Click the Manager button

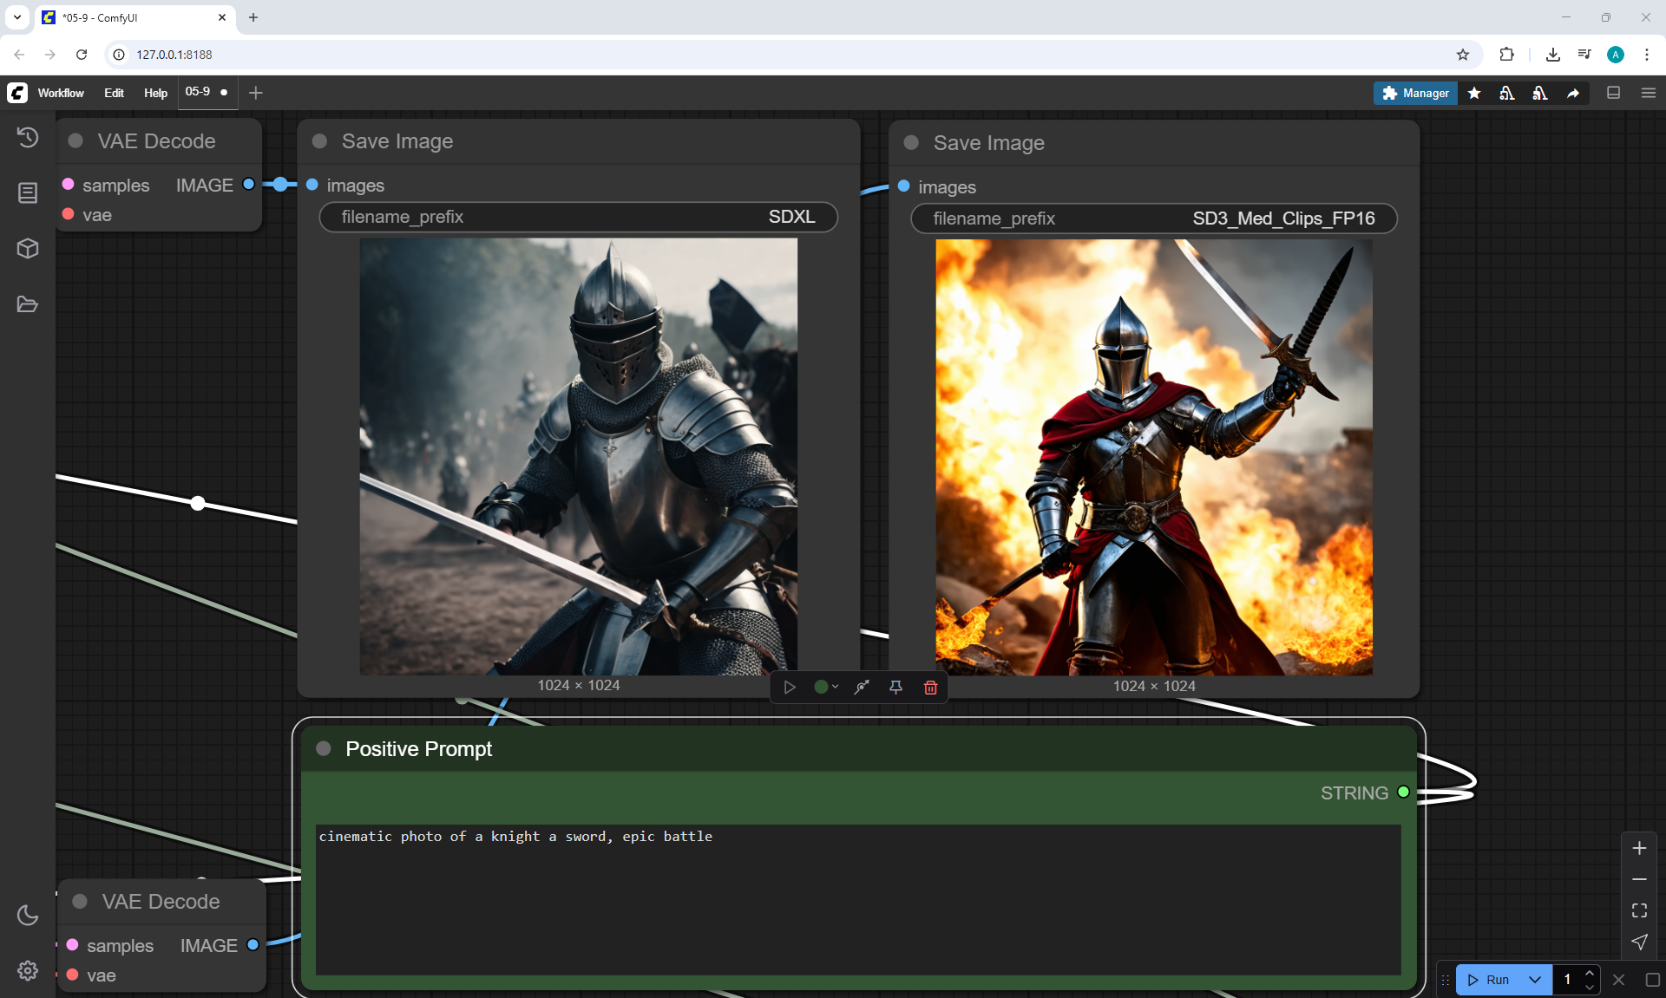click(x=1415, y=93)
